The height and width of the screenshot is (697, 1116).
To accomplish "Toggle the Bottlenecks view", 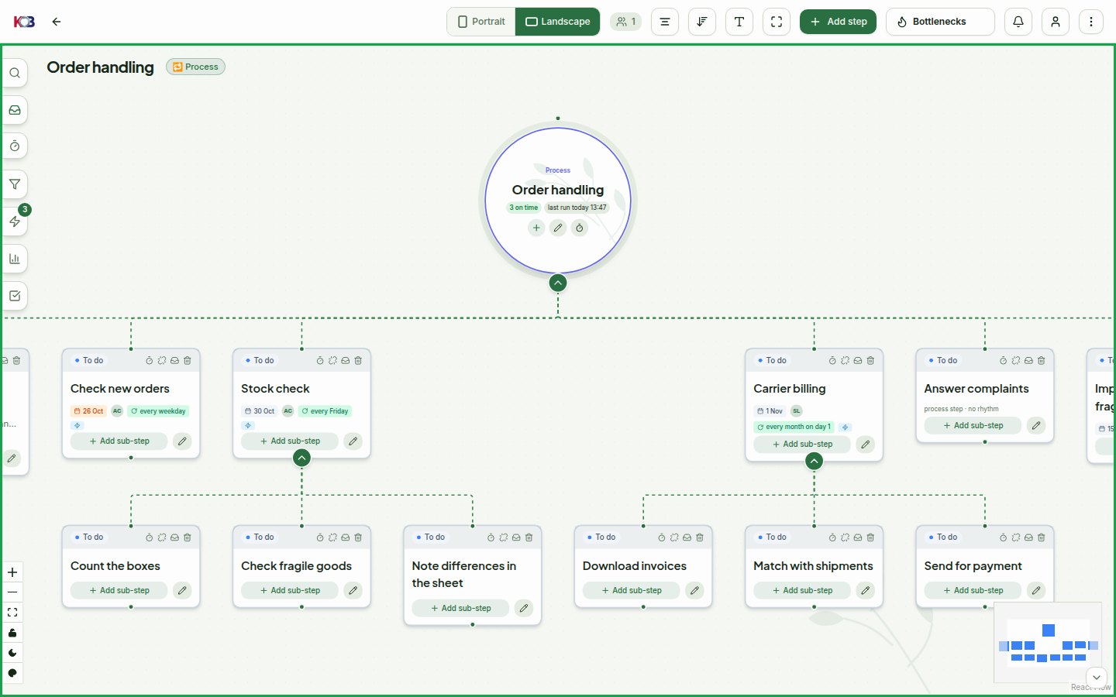I will pos(940,22).
